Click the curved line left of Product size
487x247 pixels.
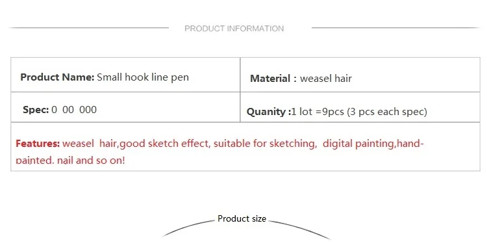(x=188, y=229)
